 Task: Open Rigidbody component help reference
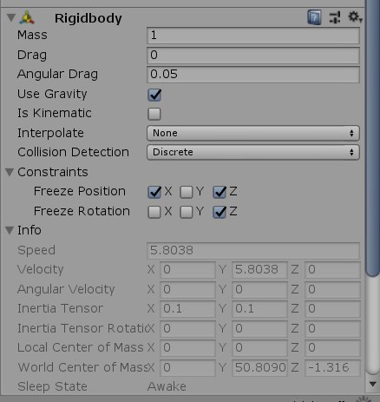pyautogui.click(x=314, y=17)
